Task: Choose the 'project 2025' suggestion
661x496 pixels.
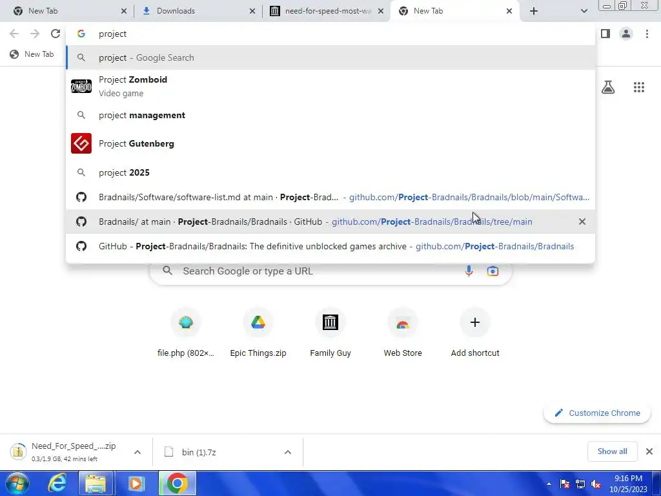Action: (330, 172)
